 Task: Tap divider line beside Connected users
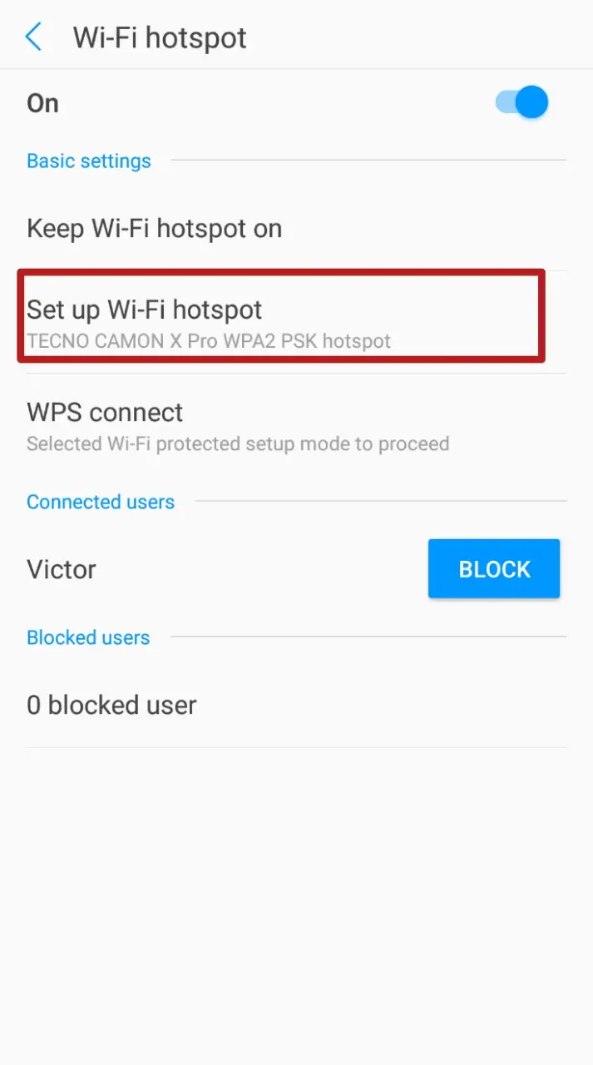click(x=381, y=501)
